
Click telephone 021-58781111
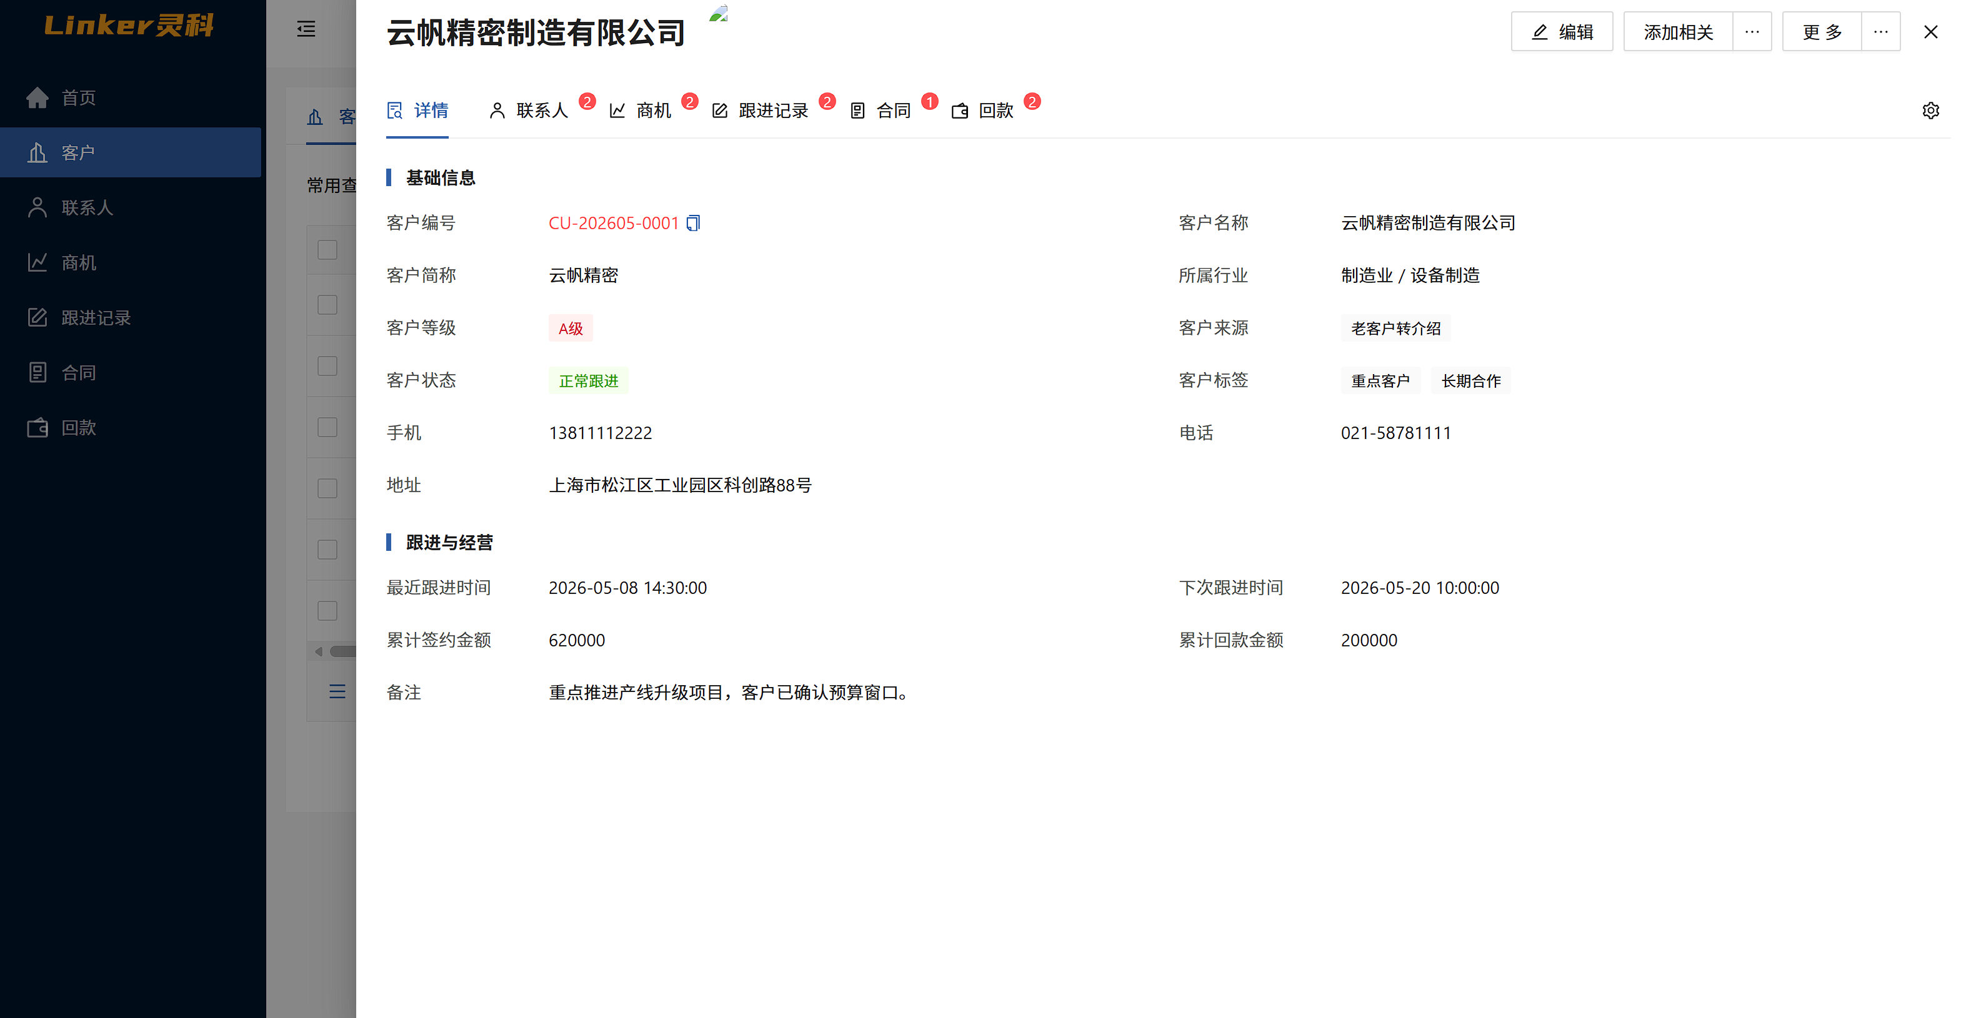click(x=1396, y=433)
